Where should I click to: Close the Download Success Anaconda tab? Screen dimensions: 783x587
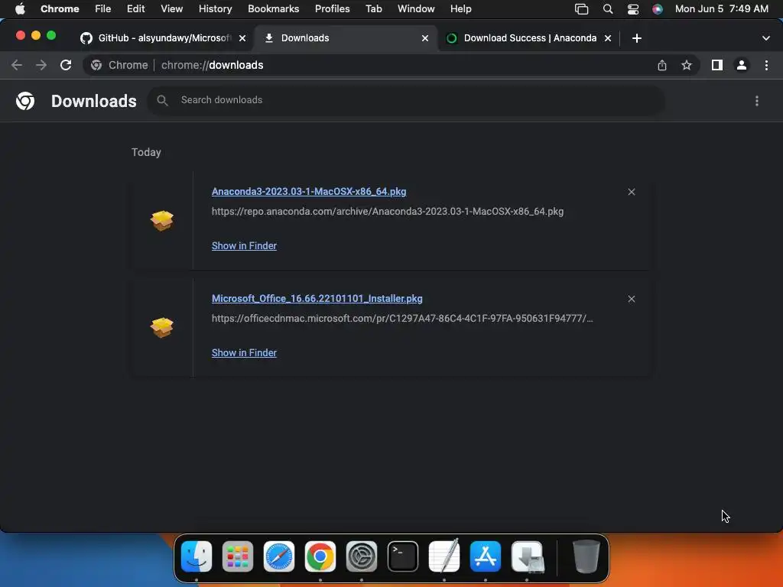click(608, 38)
